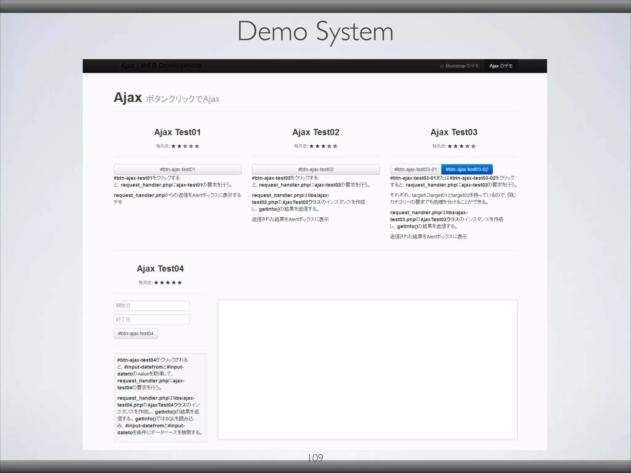This screenshot has height=473, width=631.
Task: Click the five-star rating under Ajax Test04
Action: [168, 283]
